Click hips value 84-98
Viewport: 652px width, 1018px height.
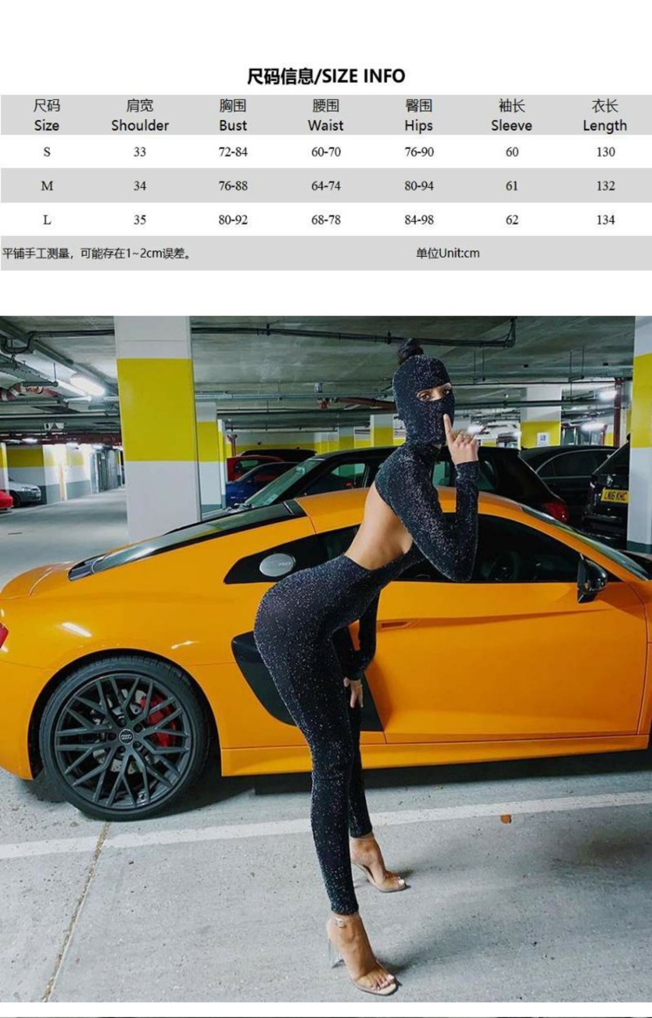tap(419, 220)
